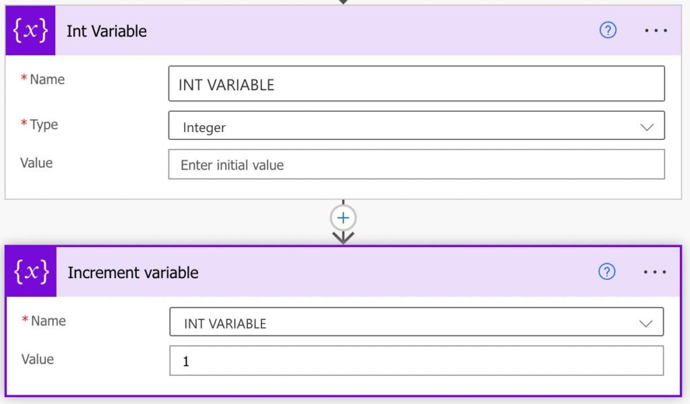Open help for the Int Variable action

[607, 30]
